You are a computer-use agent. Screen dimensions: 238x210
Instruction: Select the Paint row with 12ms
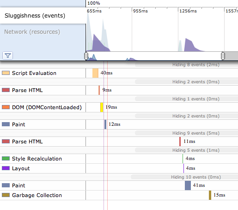(119, 124)
